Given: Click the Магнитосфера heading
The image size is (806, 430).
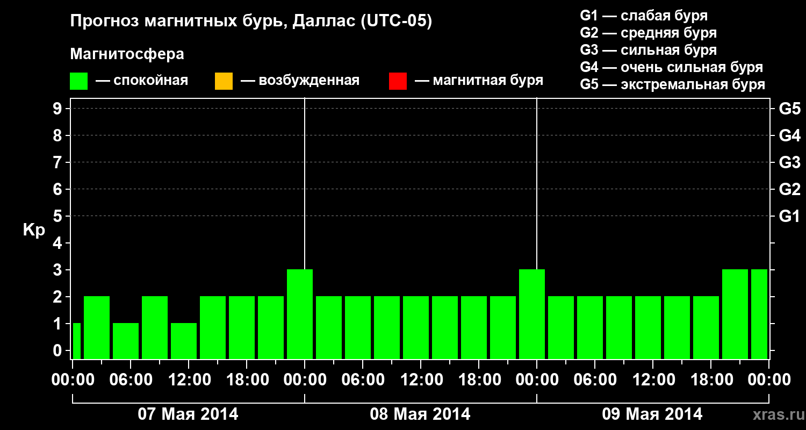Looking at the screenshot, I should point(127,54).
